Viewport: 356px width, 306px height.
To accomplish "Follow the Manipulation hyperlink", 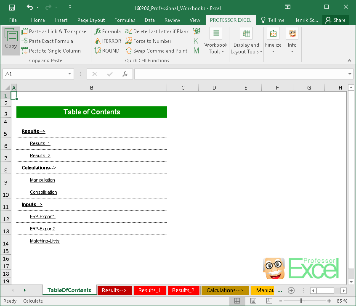I will point(43,180).
